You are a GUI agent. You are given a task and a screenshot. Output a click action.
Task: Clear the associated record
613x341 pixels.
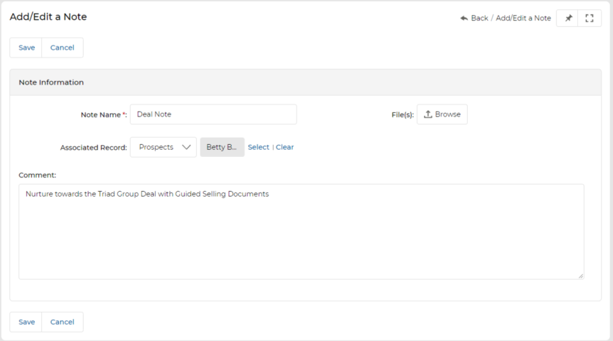click(284, 147)
